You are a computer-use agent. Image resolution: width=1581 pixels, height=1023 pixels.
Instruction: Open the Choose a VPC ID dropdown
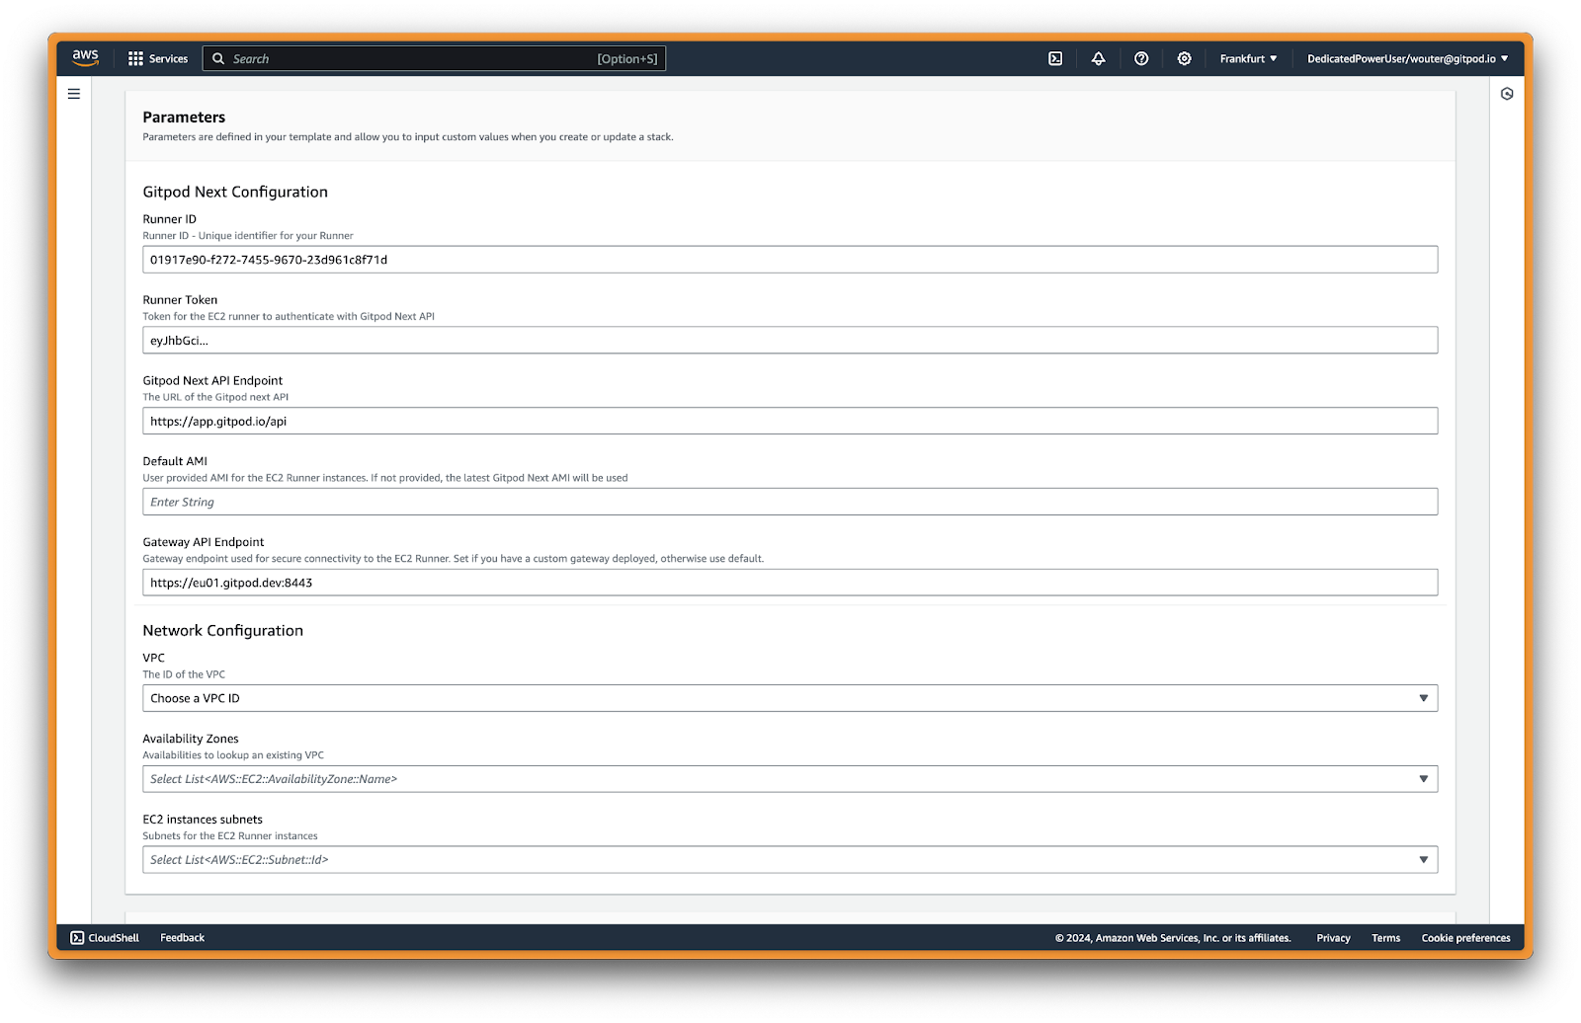tap(790, 698)
